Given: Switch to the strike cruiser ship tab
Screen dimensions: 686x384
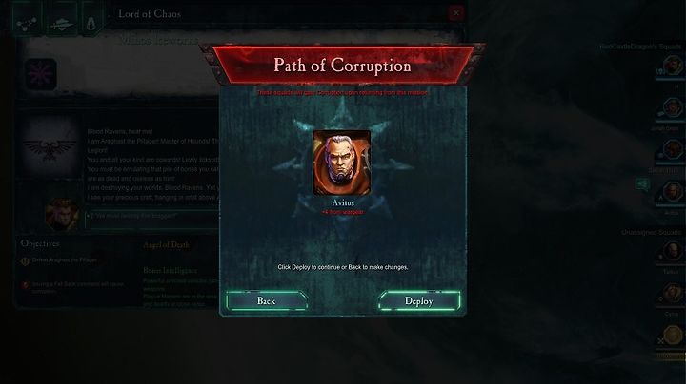Looking at the screenshot, I should tap(61, 22).
